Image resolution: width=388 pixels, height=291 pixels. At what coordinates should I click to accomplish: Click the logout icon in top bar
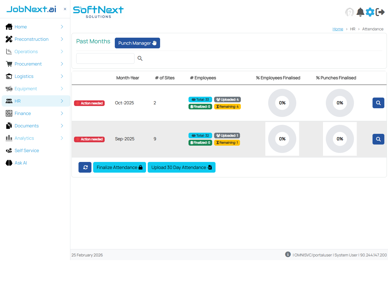click(380, 12)
